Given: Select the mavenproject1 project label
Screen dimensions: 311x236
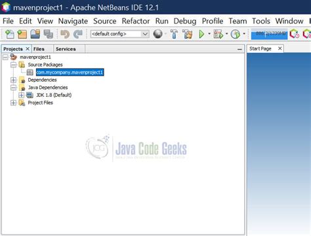Looking at the screenshot, I should pyautogui.click(x=35, y=57).
